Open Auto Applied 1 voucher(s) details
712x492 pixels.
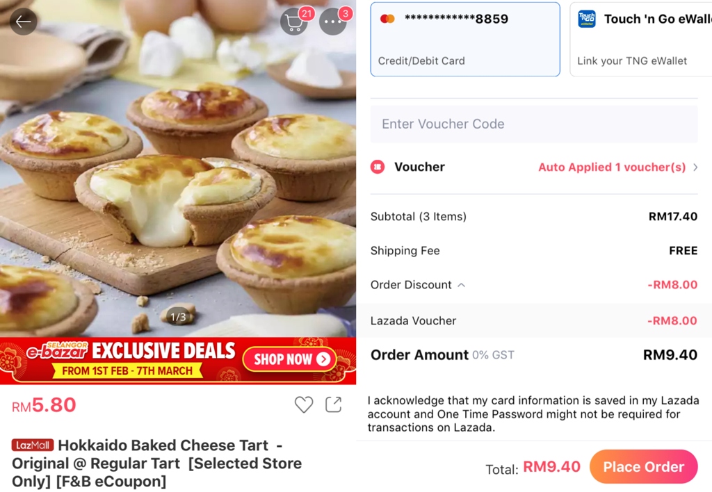pos(612,167)
